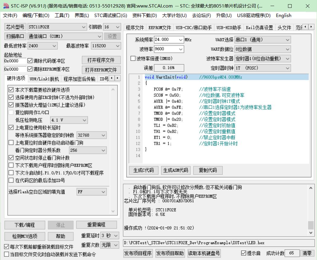
Task: Toggle the 清除EEPROM缓冲区 checkbox
Action: coord(30,69)
